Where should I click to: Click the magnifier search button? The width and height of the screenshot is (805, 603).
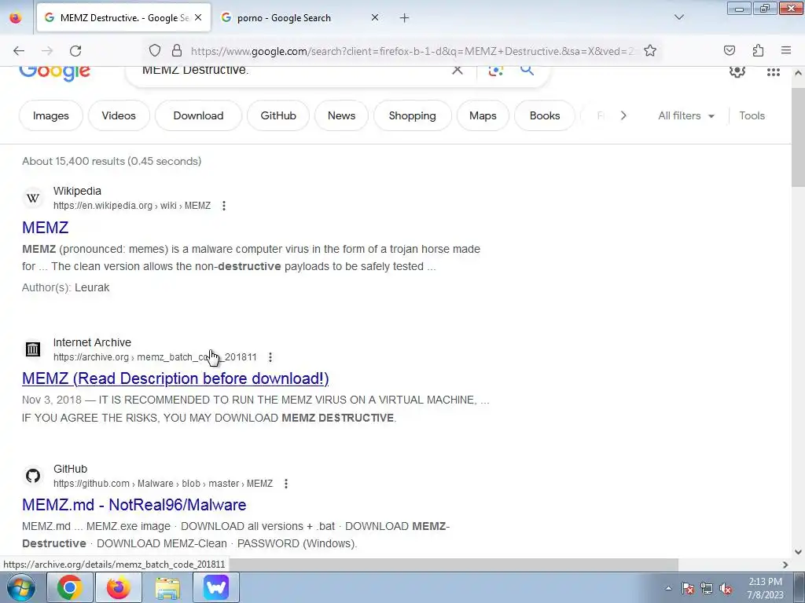[527, 70]
